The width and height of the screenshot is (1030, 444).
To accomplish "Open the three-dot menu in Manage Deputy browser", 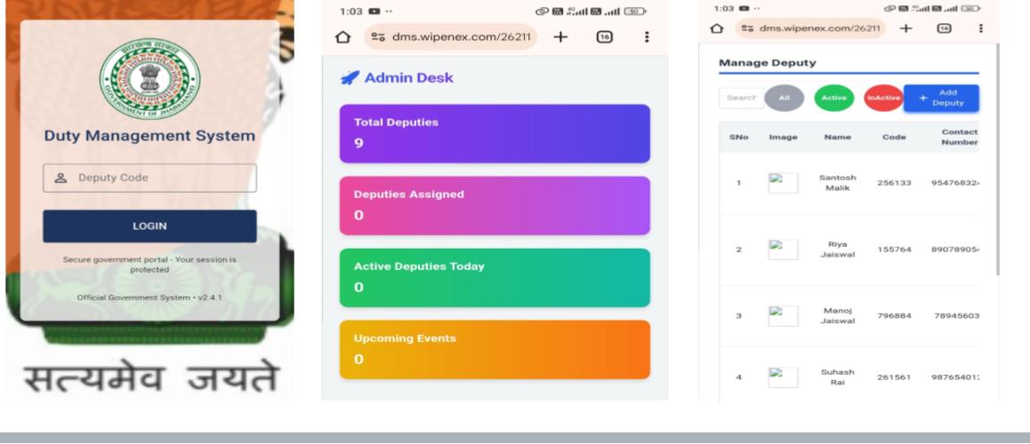I will tap(981, 28).
